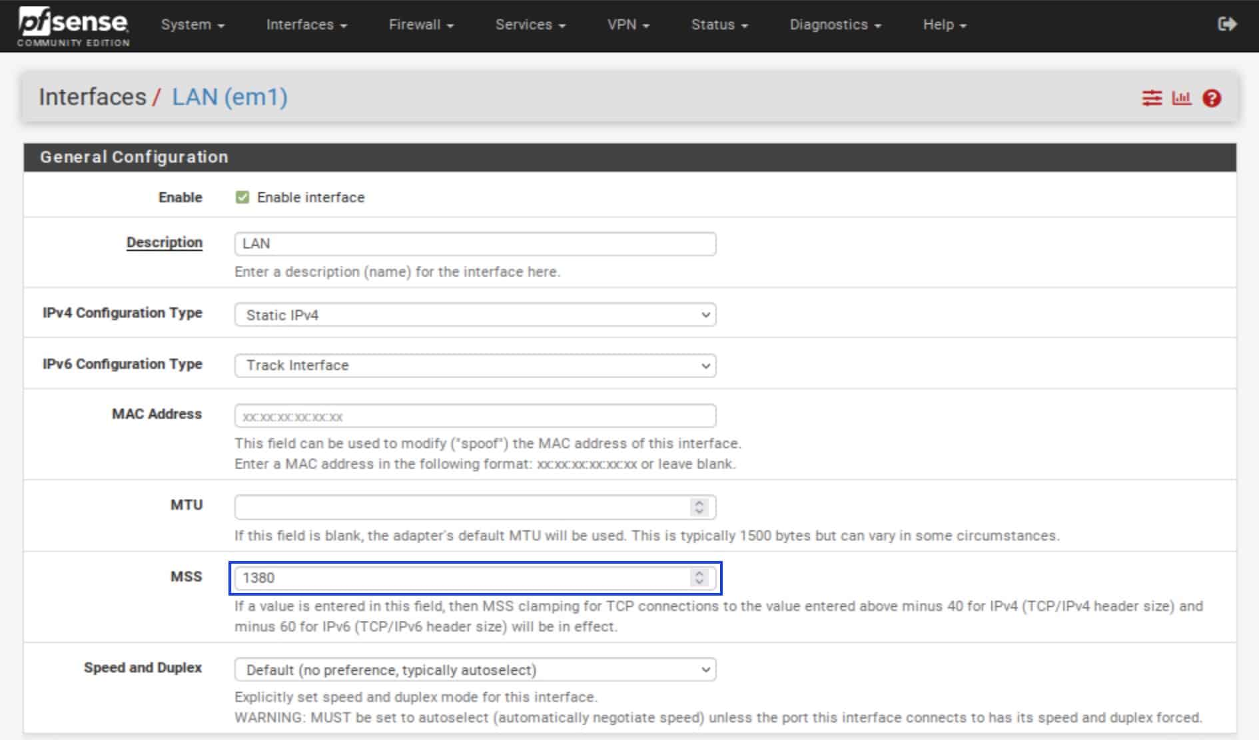Click into the Description field containing LAN
Screen dimensions: 1259x740
(x=475, y=244)
